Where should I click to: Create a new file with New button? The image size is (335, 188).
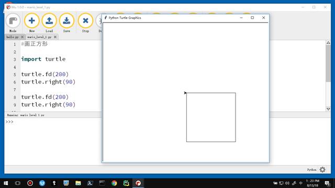click(31, 23)
